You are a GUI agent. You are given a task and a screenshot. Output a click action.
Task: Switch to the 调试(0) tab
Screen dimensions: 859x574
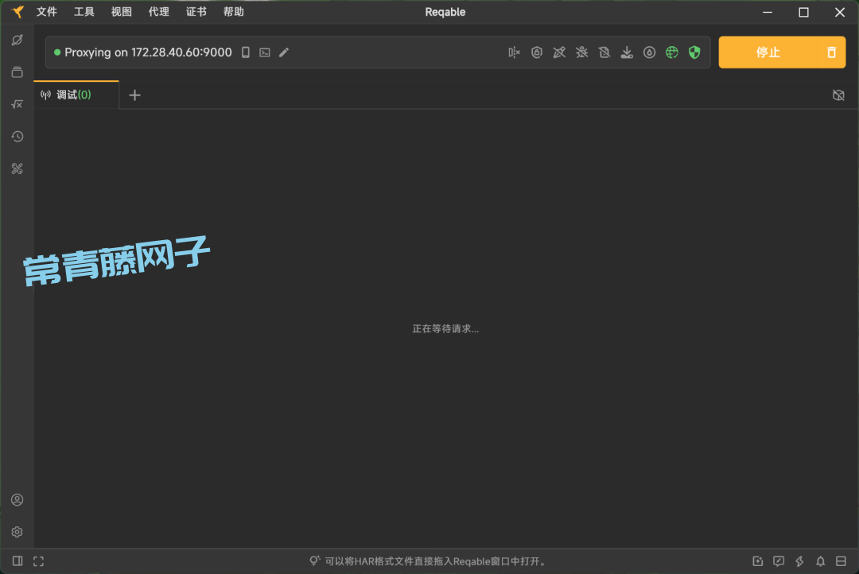pyautogui.click(x=70, y=95)
